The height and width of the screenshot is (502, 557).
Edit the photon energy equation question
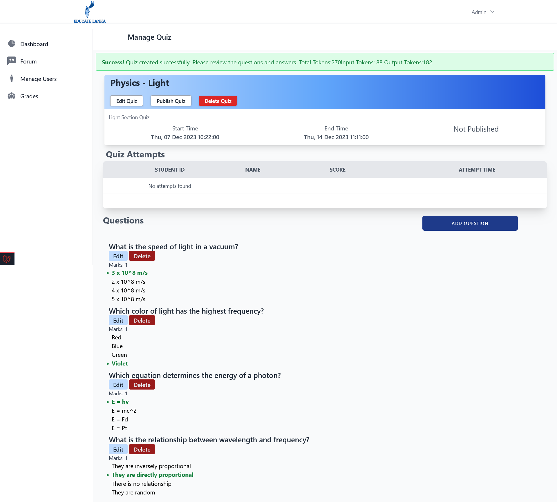click(118, 385)
